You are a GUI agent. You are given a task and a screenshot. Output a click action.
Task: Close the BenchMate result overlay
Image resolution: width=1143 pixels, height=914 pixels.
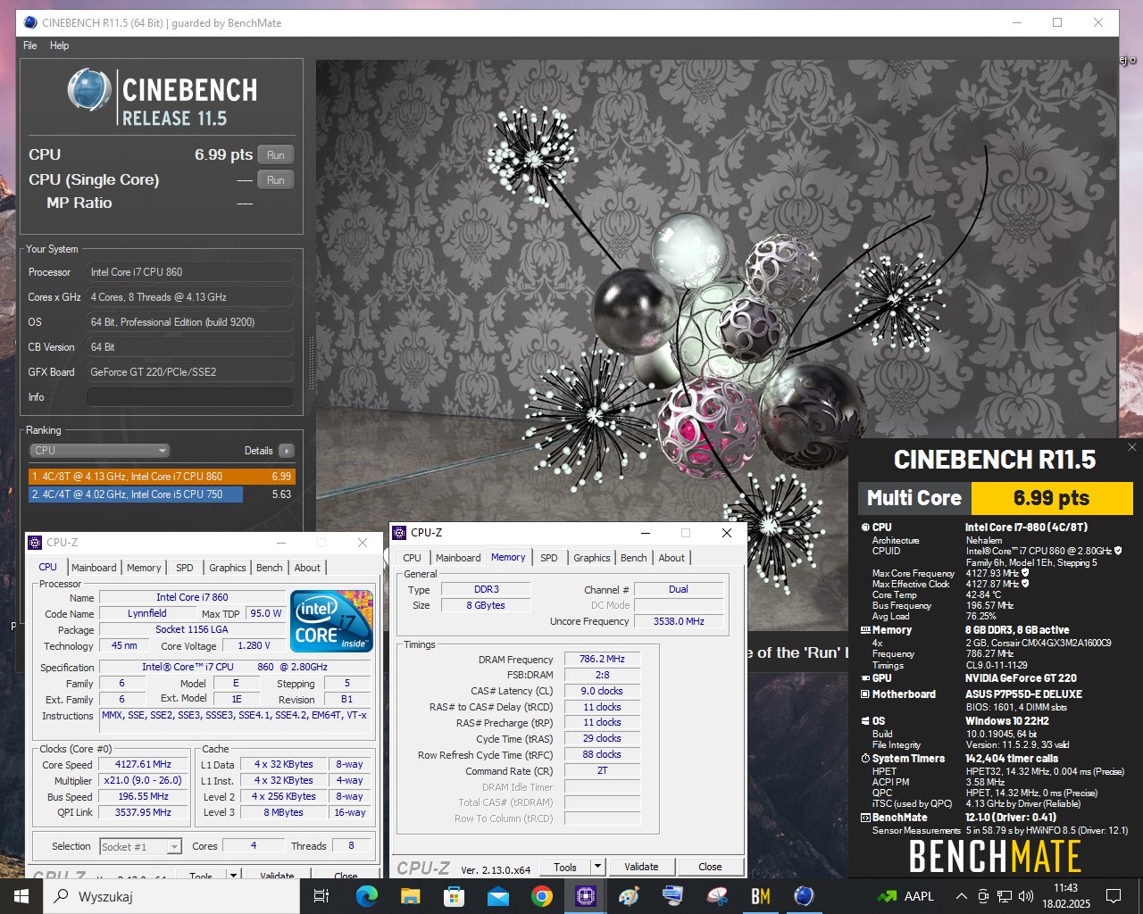1131,447
